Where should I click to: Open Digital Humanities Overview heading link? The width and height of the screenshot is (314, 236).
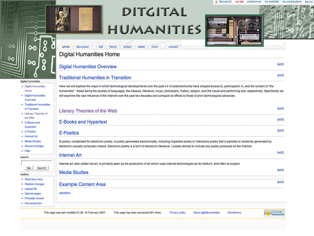[x=88, y=67]
